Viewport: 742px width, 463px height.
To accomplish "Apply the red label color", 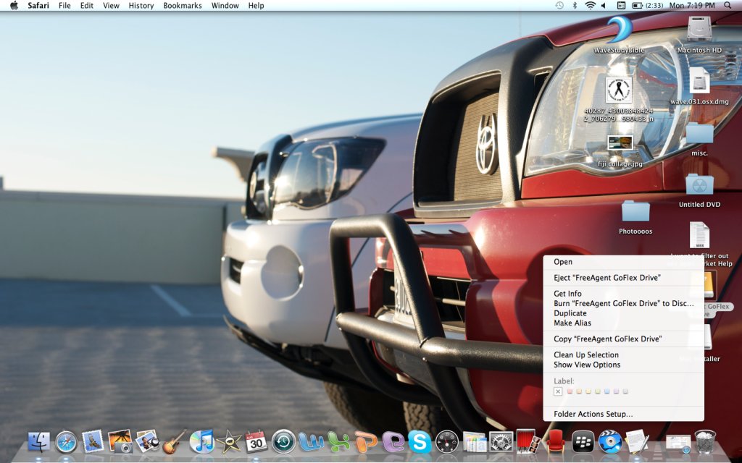I will tap(570, 391).
